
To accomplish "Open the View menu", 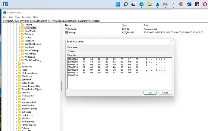I will click(17, 17).
